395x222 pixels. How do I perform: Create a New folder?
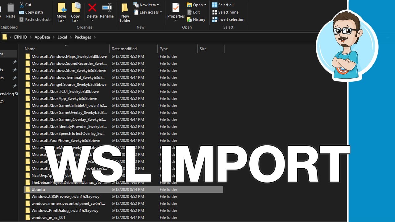(125, 12)
